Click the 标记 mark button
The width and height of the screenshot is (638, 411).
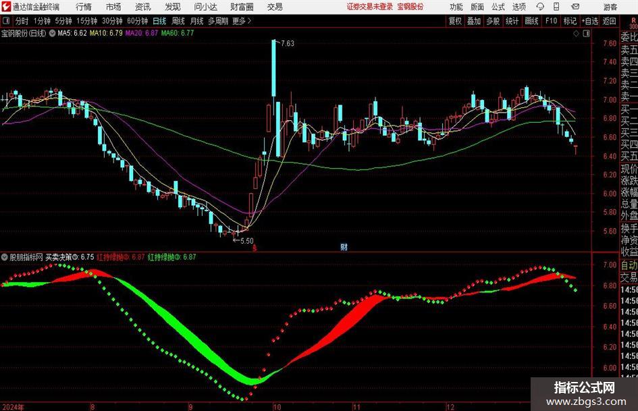pos(570,21)
